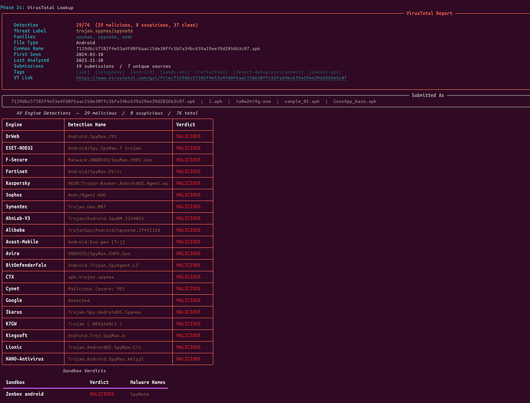Select submitted filename 'ta0w2mi9g.exe'
The image size is (530, 403).
(253, 101)
